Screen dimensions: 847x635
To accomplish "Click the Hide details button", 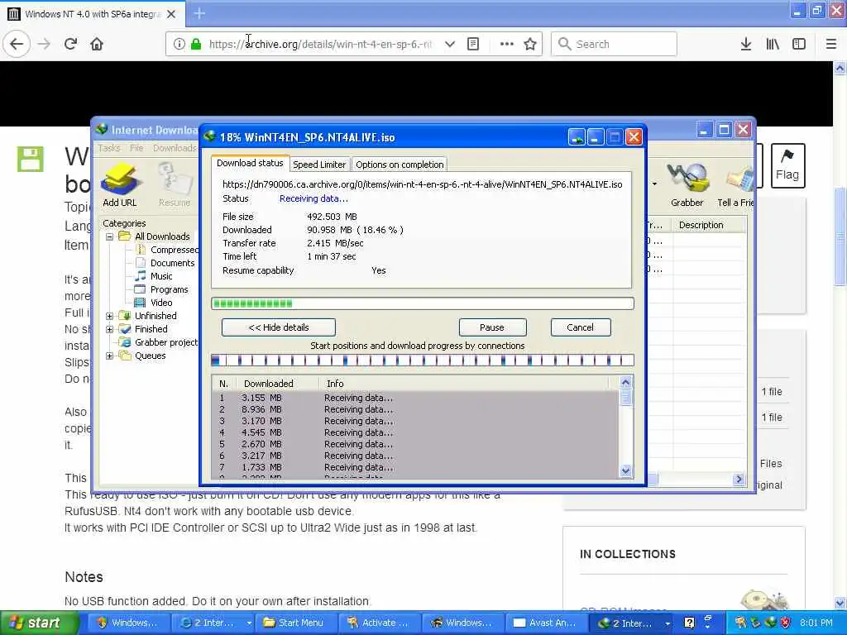I will tap(279, 327).
